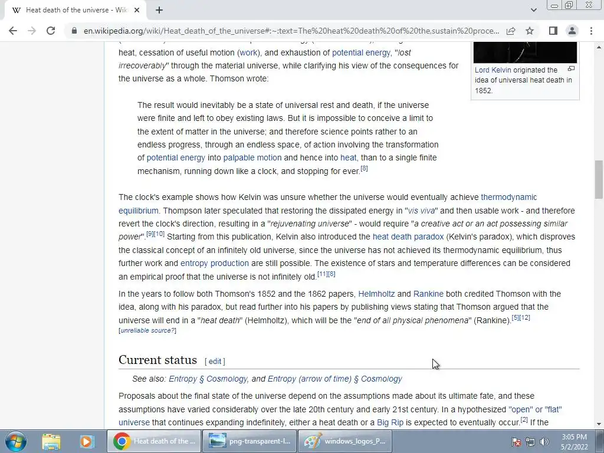This screenshot has width=604, height=453.
Task: Open 'thermodynamic' equilibrium link
Action: 508,197
